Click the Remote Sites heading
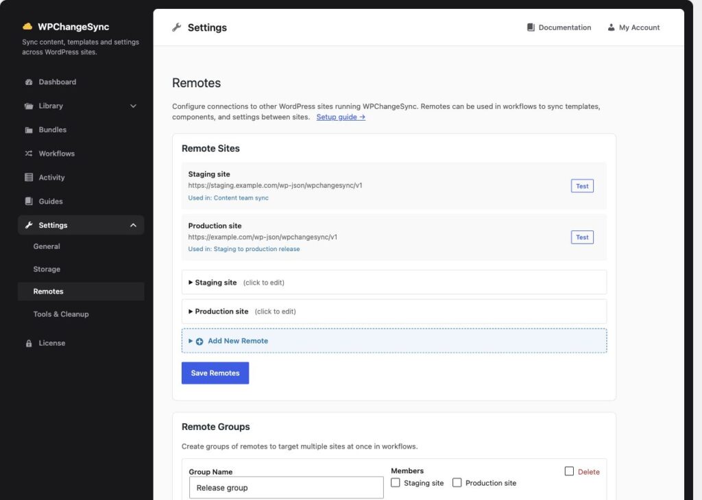The image size is (702, 500). coord(210,148)
